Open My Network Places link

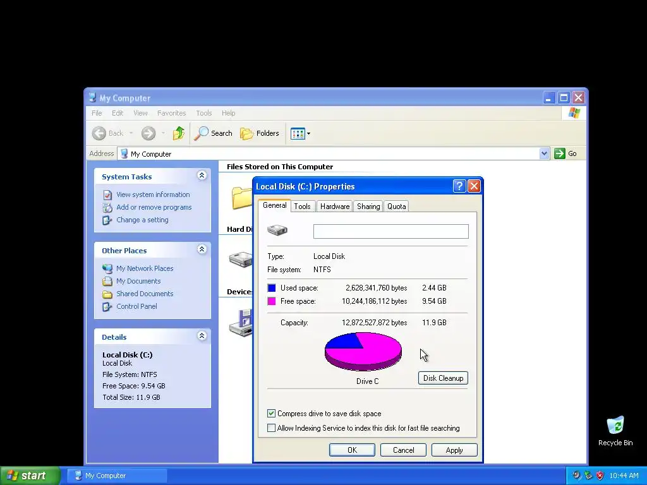click(x=145, y=268)
